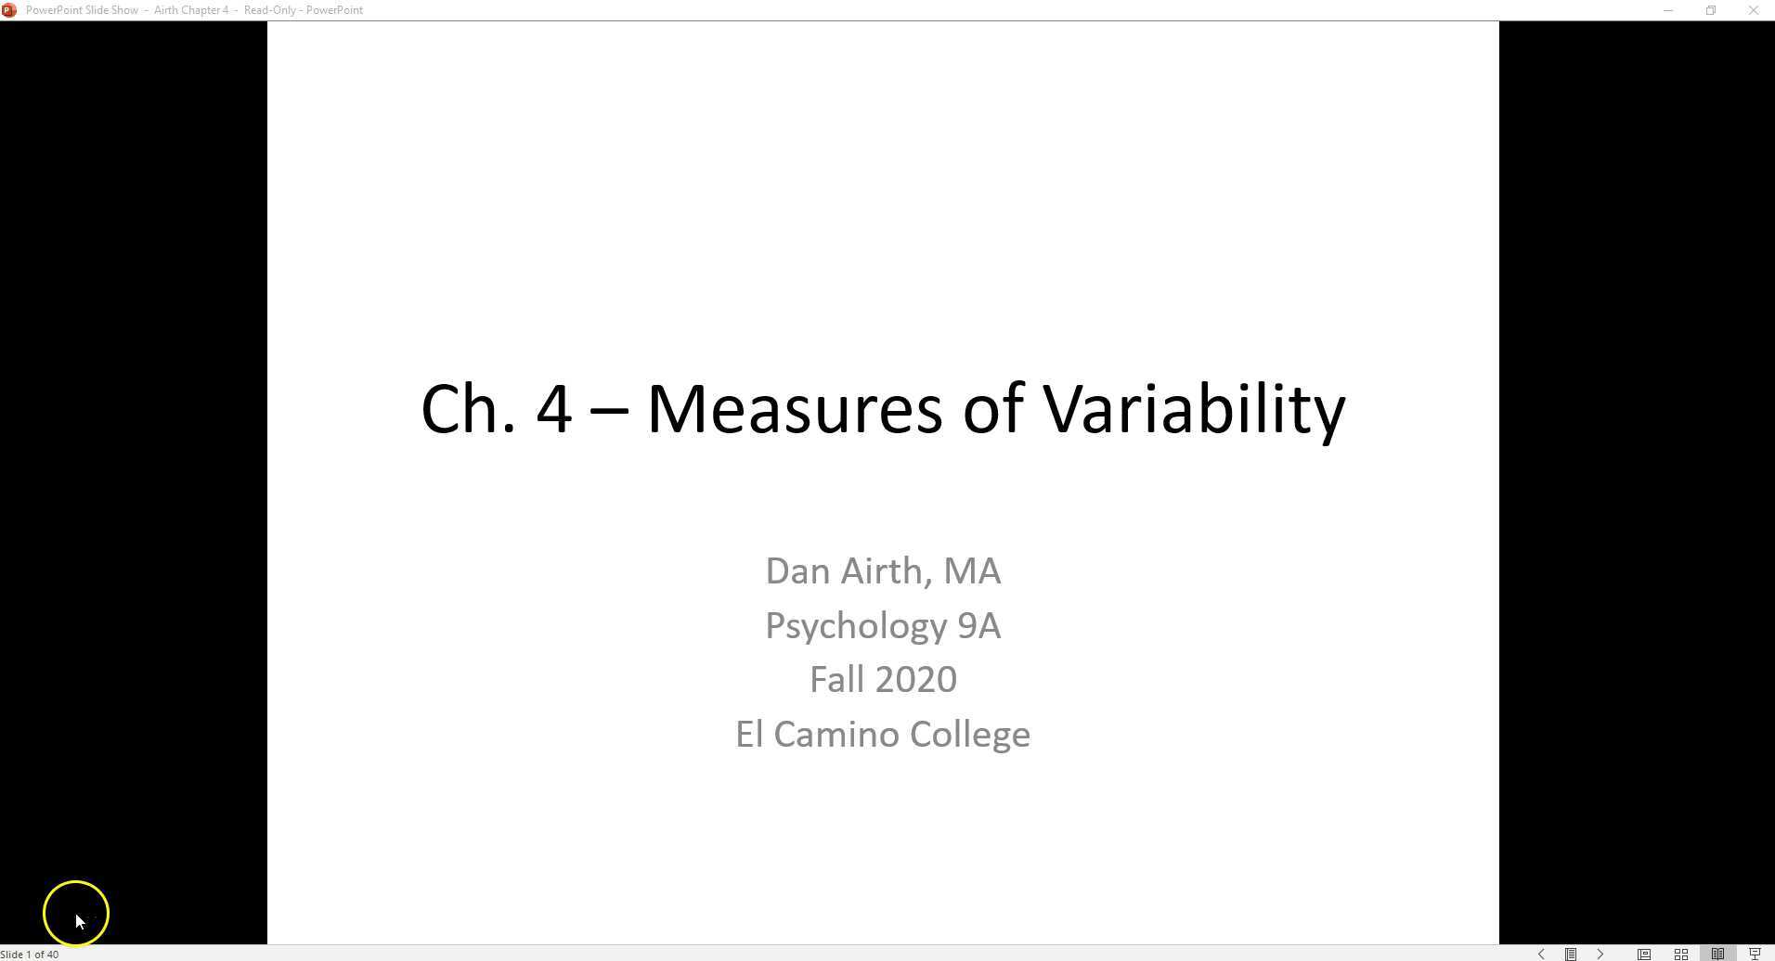Go to the previous slide arrow

point(1541,954)
